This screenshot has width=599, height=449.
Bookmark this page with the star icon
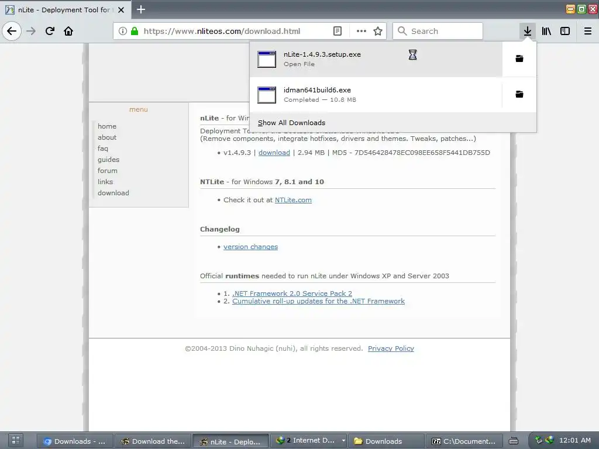378,31
